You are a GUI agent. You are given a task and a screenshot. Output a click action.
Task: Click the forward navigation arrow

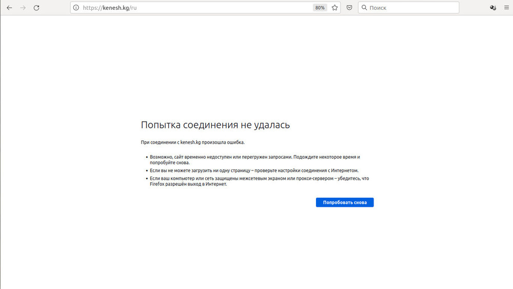(x=23, y=8)
